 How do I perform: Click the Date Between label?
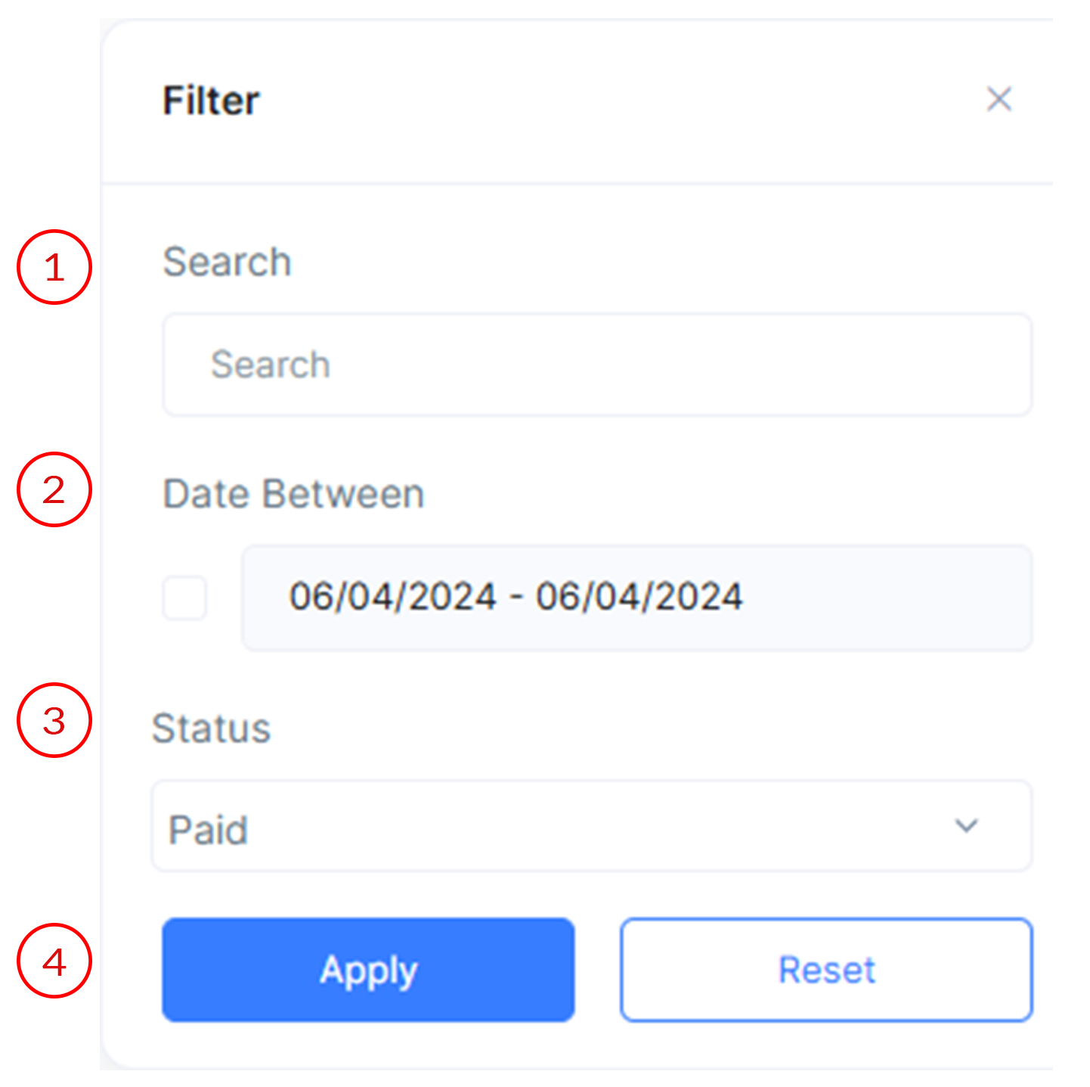[293, 494]
